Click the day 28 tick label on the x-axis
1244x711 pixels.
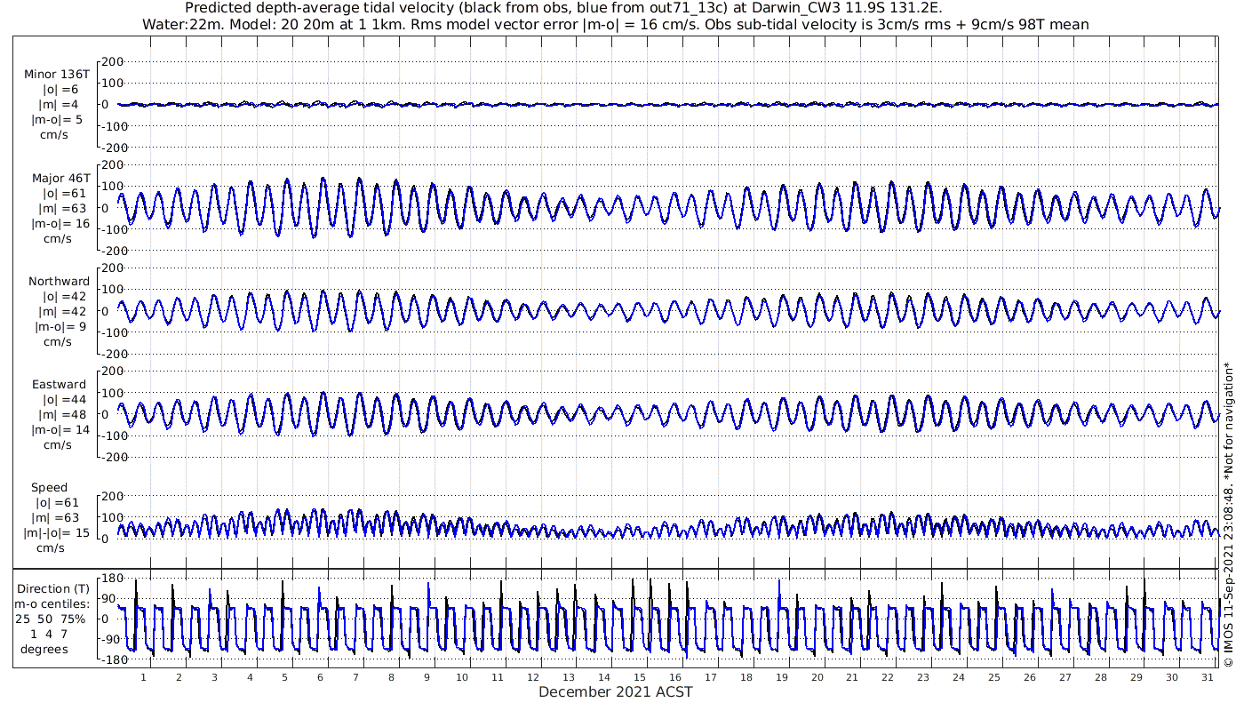[1100, 677]
